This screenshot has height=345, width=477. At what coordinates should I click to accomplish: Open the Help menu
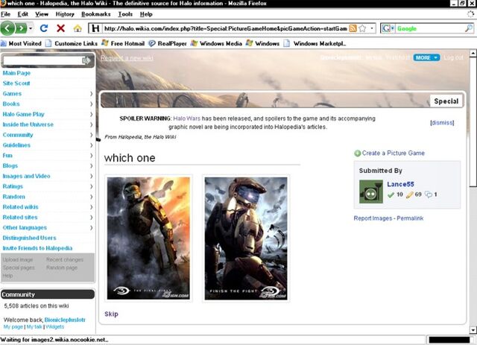point(146,14)
